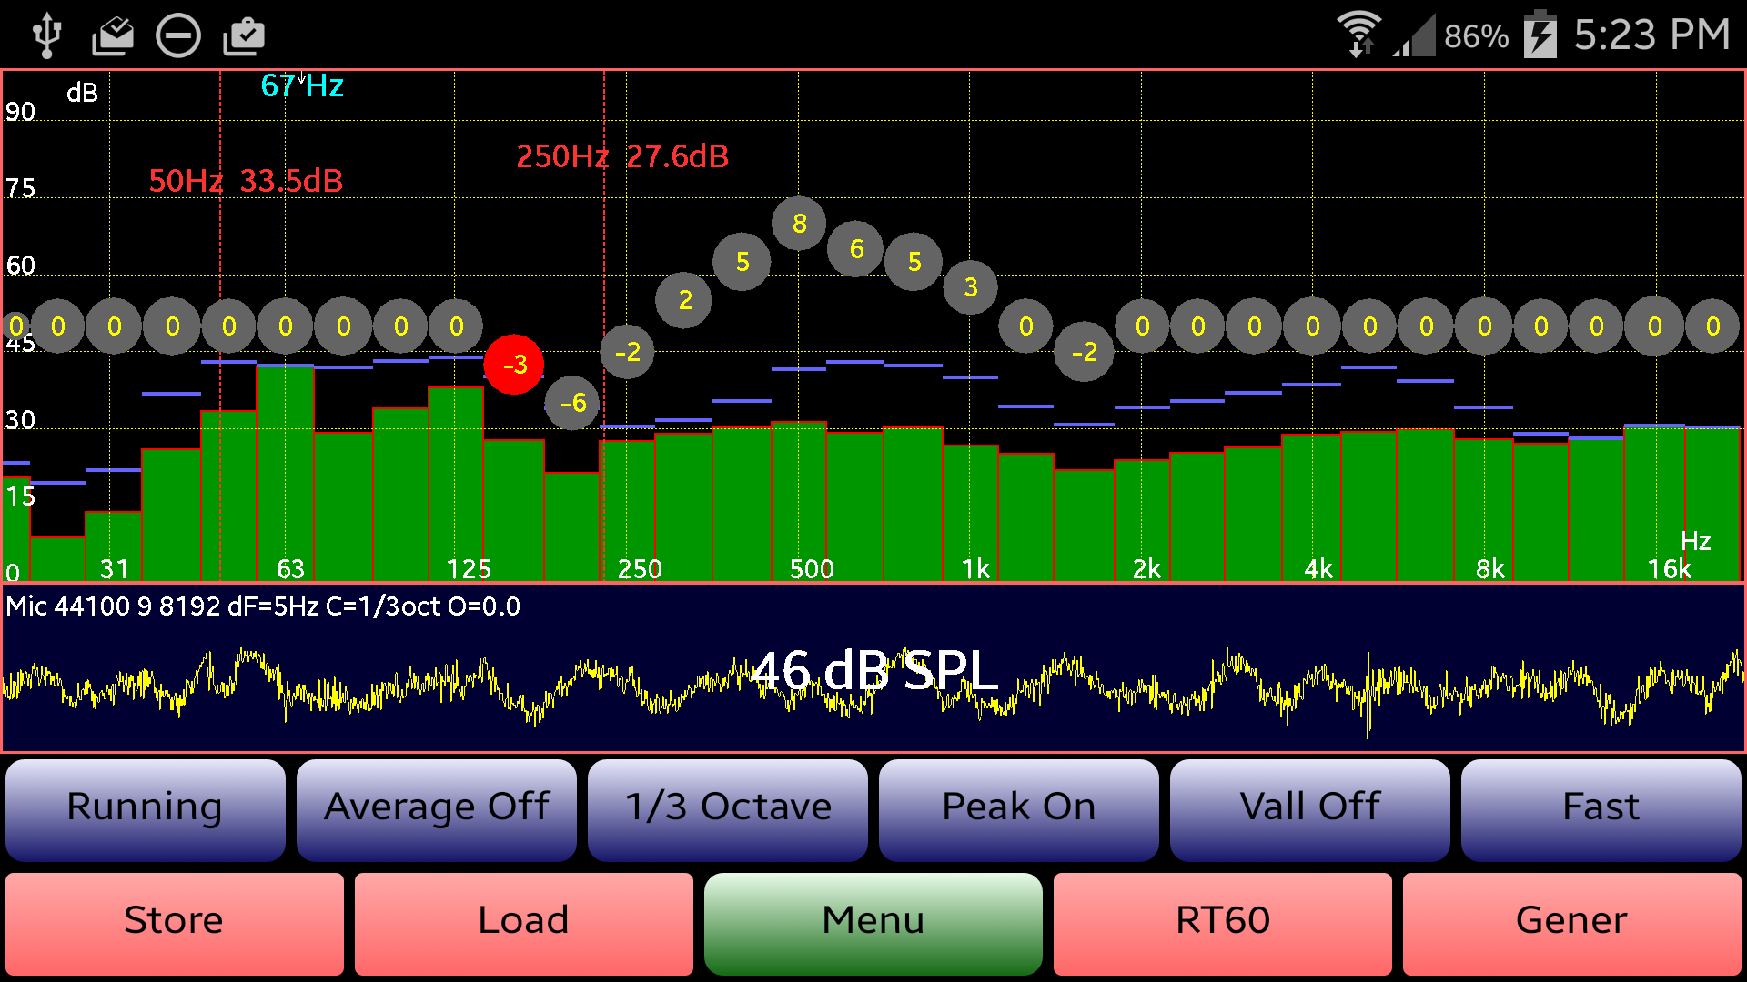Turn off Peak On display
The height and width of the screenshot is (982, 1747).
point(1018,807)
